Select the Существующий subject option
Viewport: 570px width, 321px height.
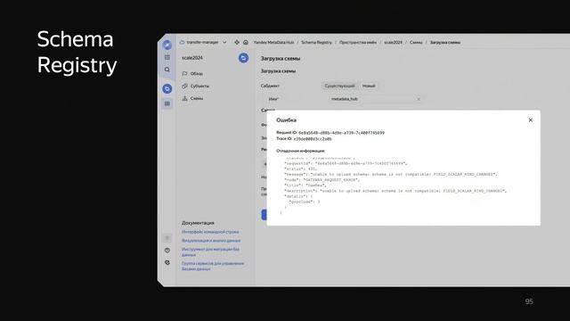tap(339, 86)
